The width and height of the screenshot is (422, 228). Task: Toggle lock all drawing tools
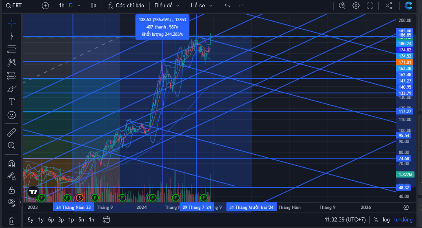coord(11,190)
